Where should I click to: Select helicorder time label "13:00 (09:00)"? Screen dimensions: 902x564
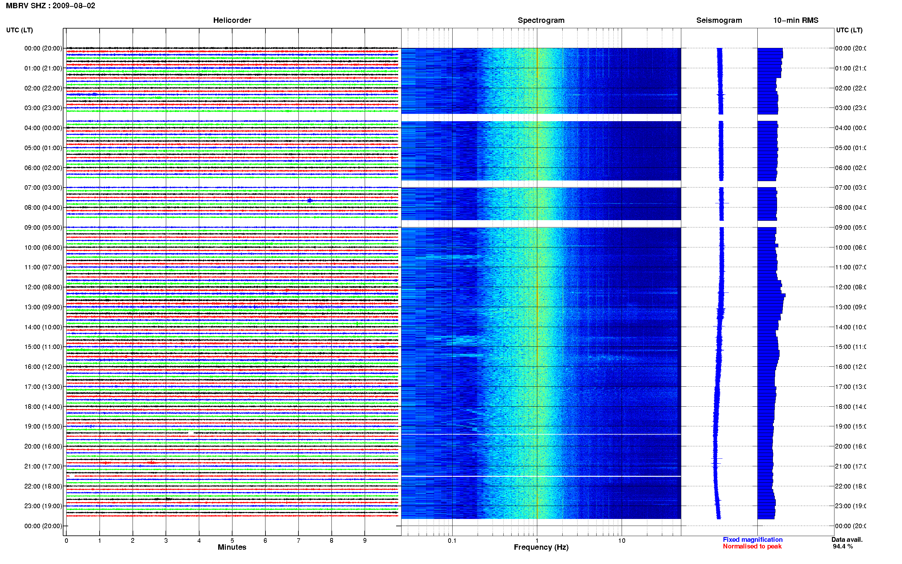pos(43,307)
